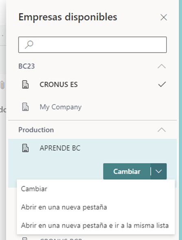
Task: Click the building icon beside My Company
Action: [x=25, y=107]
